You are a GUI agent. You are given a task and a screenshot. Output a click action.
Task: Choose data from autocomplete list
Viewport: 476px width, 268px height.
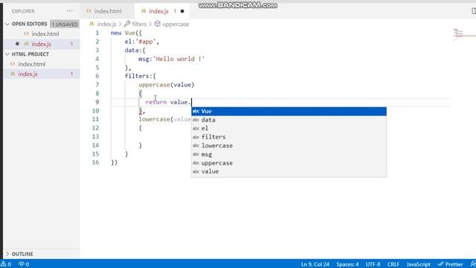(289, 120)
